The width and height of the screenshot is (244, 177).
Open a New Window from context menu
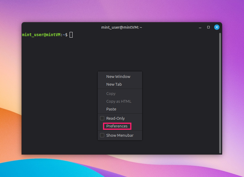tap(120, 76)
